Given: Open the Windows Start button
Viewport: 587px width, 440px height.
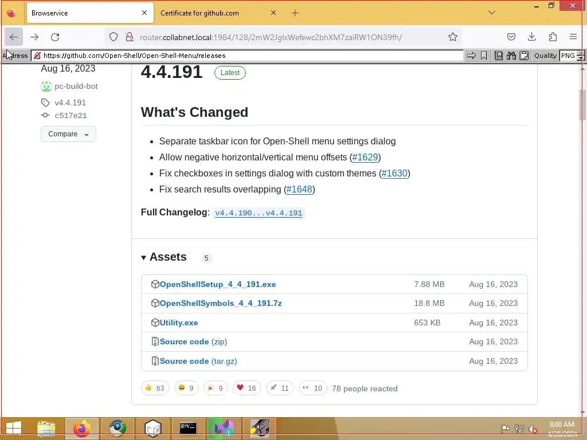Looking at the screenshot, I should pos(14,429).
